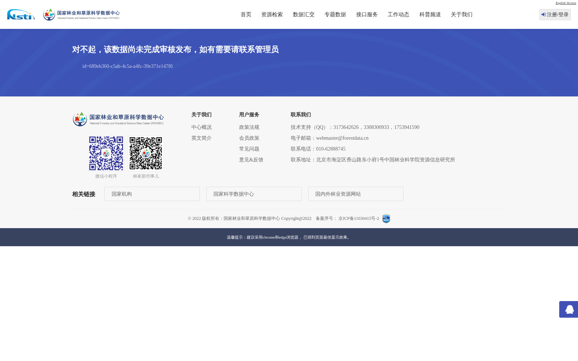Click the data id text

click(128, 66)
